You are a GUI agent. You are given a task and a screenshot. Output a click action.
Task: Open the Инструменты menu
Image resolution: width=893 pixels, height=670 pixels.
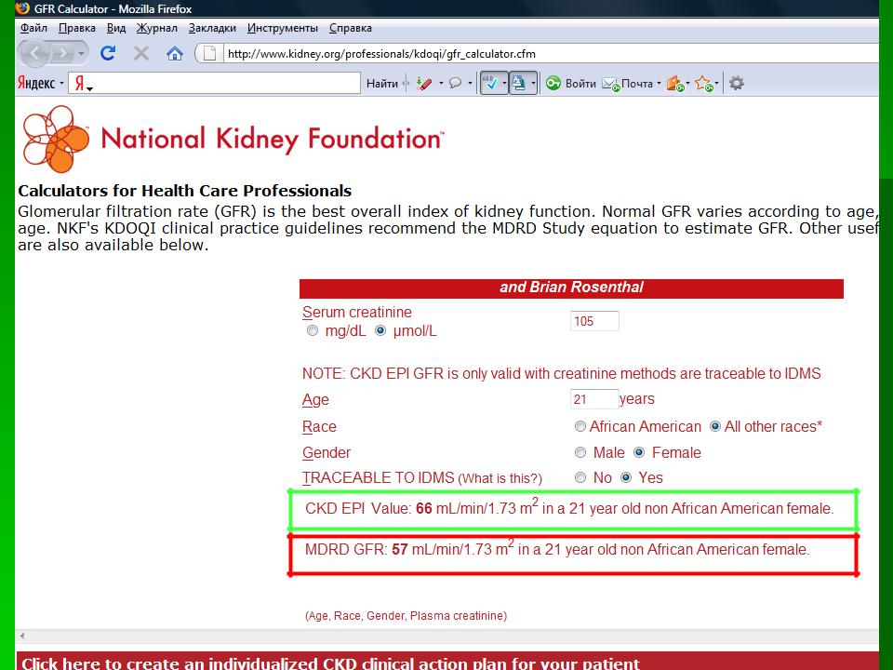[x=283, y=28]
